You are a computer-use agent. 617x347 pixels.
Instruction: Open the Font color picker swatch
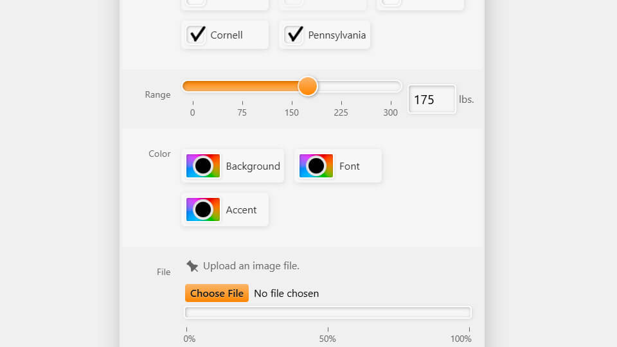click(316, 166)
